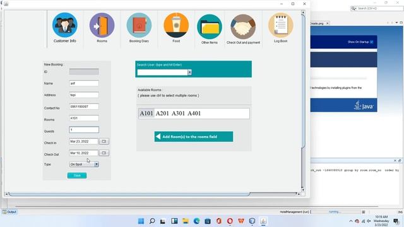Open the Rooms door icon
404x227 pixels.
point(102,25)
